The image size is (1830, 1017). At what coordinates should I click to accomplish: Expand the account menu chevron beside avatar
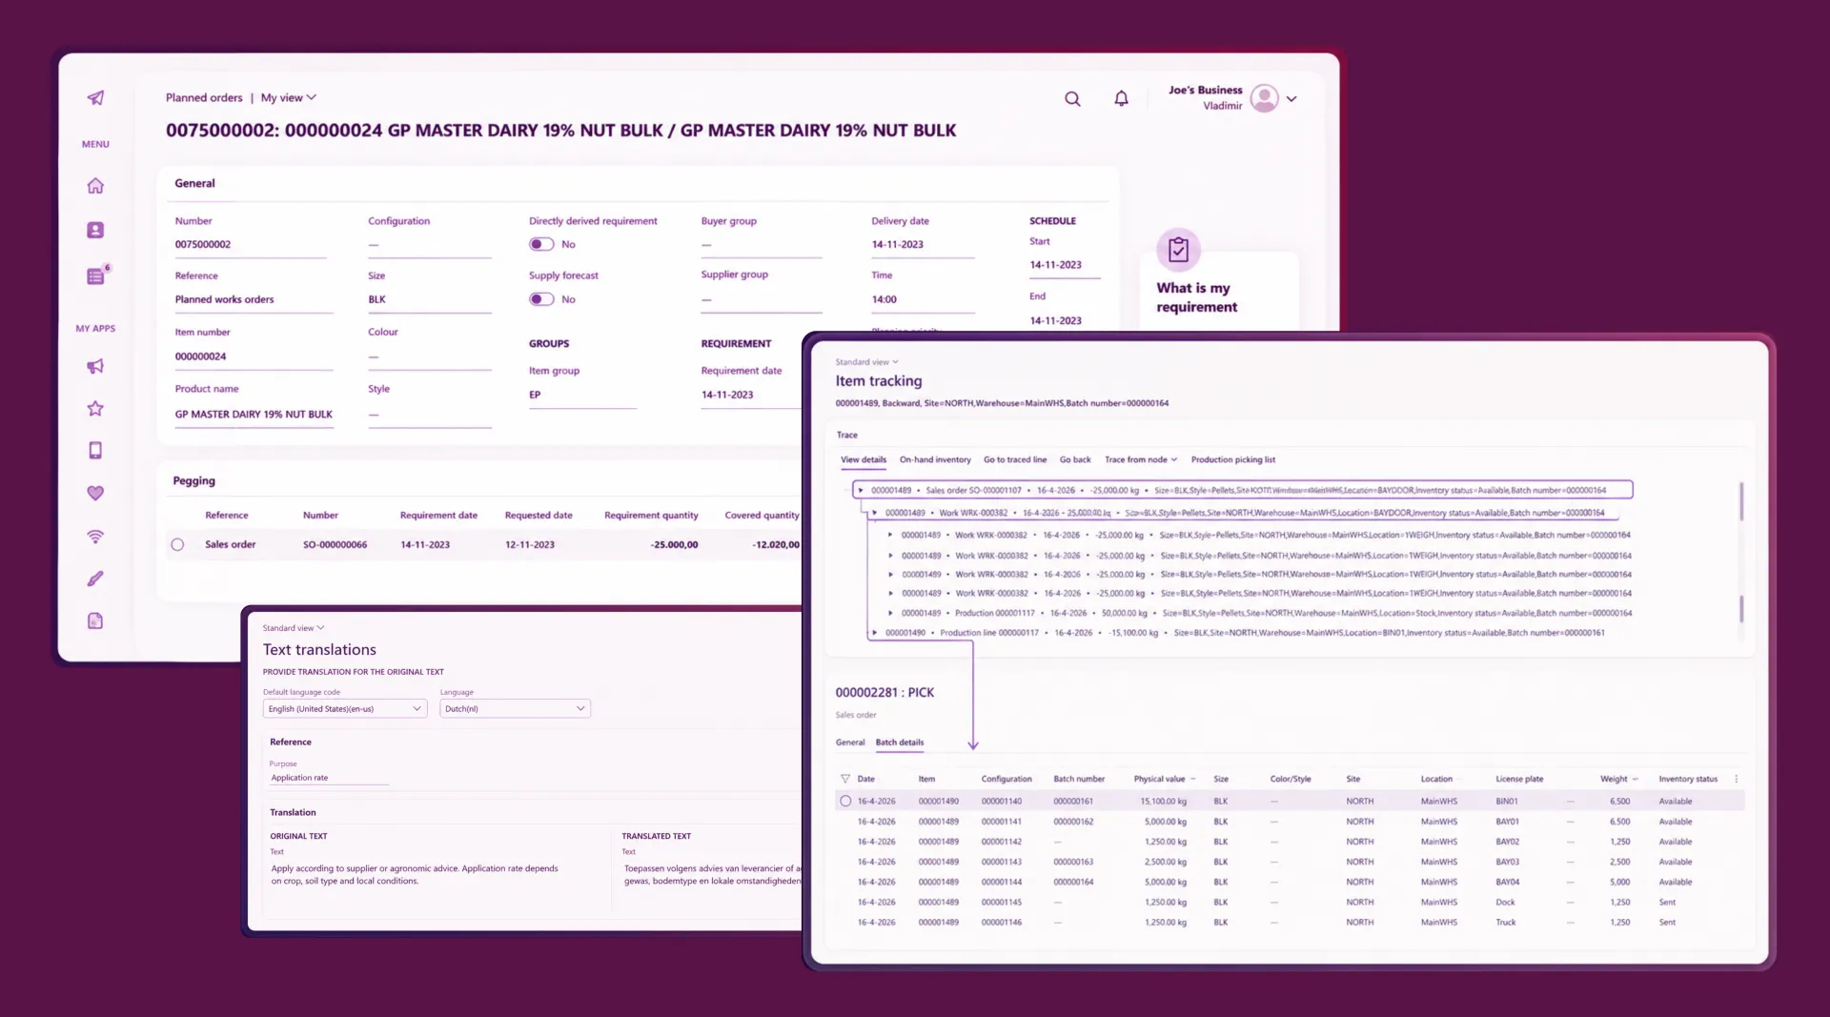pyautogui.click(x=1291, y=98)
